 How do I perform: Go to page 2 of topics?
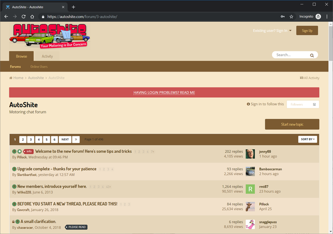pos(23,139)
